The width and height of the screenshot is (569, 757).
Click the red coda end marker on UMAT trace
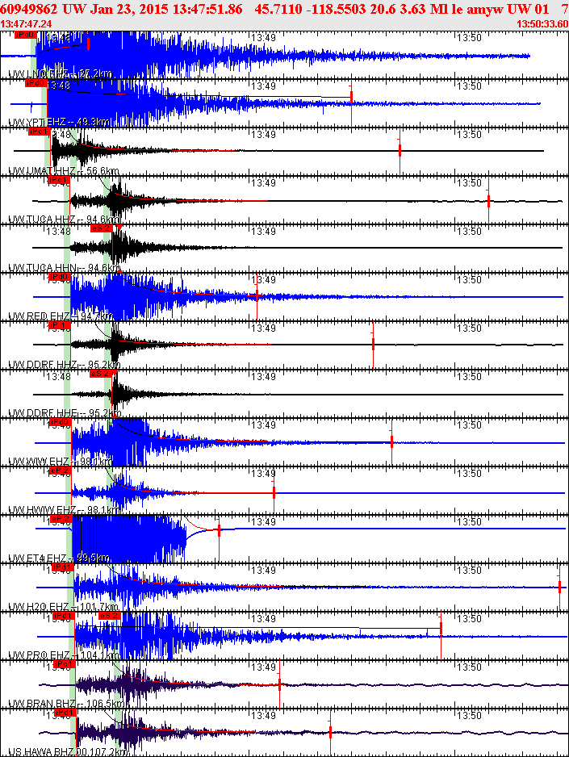coord(400,151)
